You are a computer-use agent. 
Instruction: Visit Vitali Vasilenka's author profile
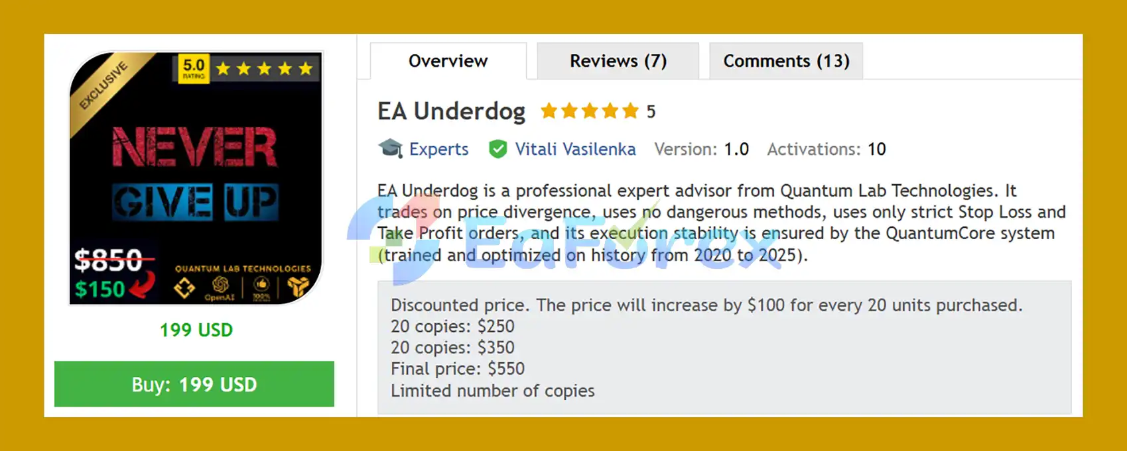point(575,149)
